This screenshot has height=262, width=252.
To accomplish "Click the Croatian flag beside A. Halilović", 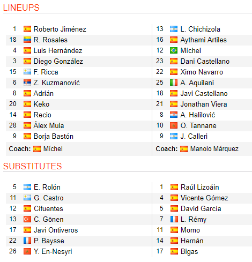I will click(x=174, y=115).
